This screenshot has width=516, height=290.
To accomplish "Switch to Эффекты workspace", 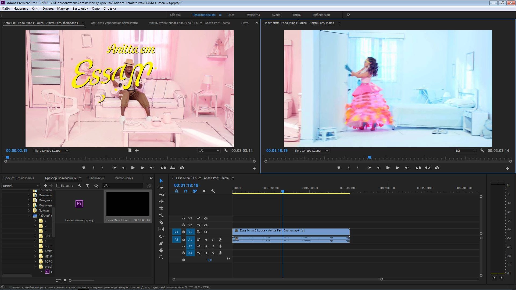I will [253, 15].
